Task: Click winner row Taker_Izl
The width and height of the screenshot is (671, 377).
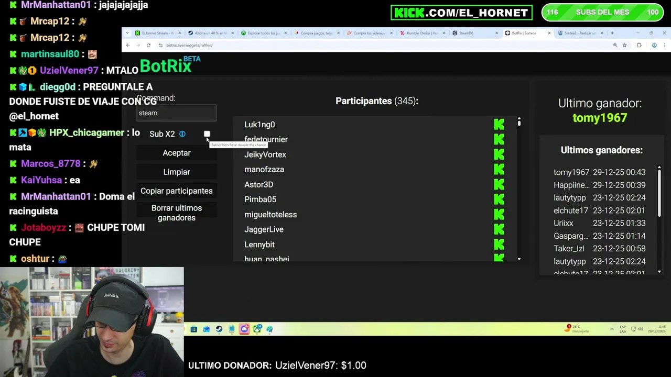Action: 599,249
